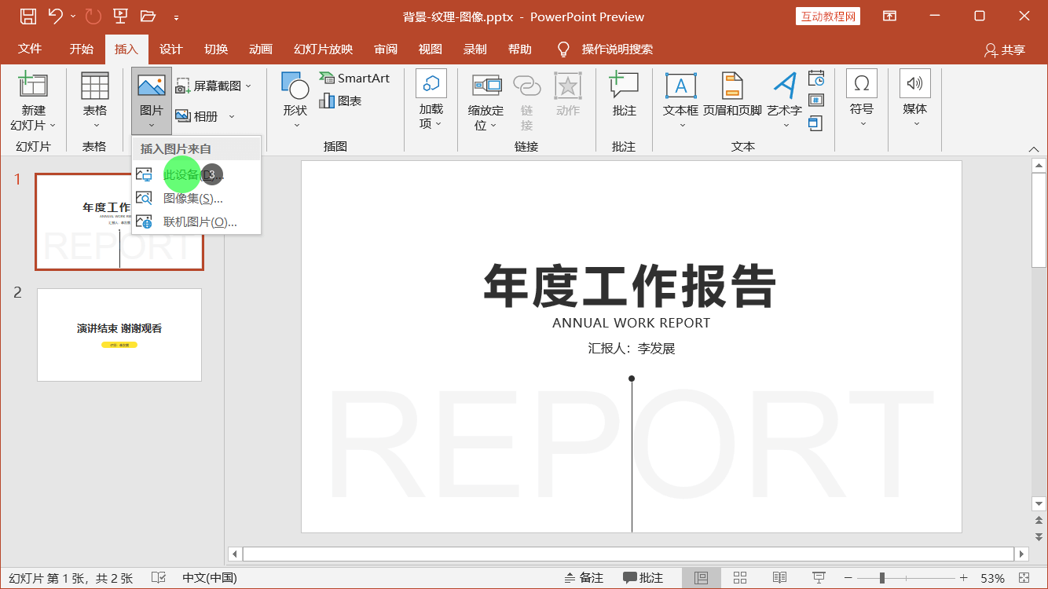Screen dimensions: 1048x589
Task: Click the 汇报人：李发展 text line
Action: coord(632,348)
